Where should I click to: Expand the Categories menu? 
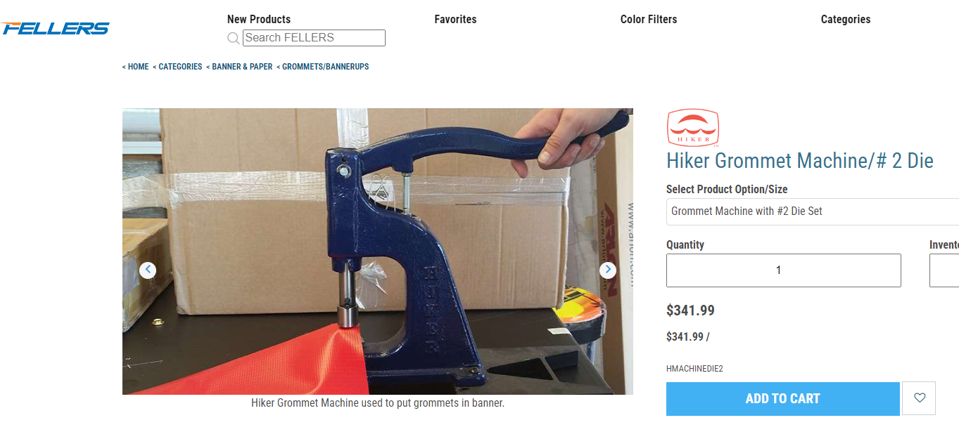click(846, 20)
